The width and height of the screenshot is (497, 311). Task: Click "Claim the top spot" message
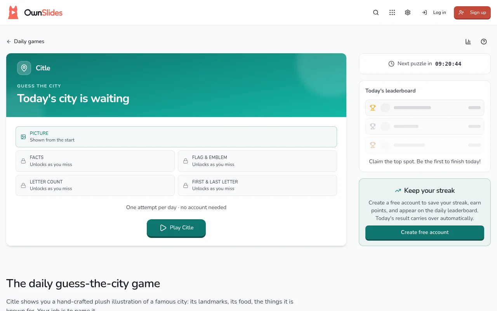[425, 161]
